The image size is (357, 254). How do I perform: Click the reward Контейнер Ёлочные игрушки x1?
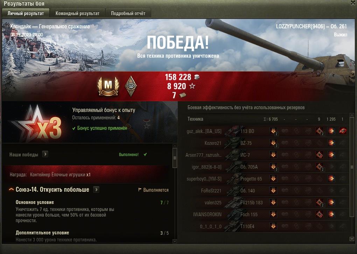(x=60, y=175)
